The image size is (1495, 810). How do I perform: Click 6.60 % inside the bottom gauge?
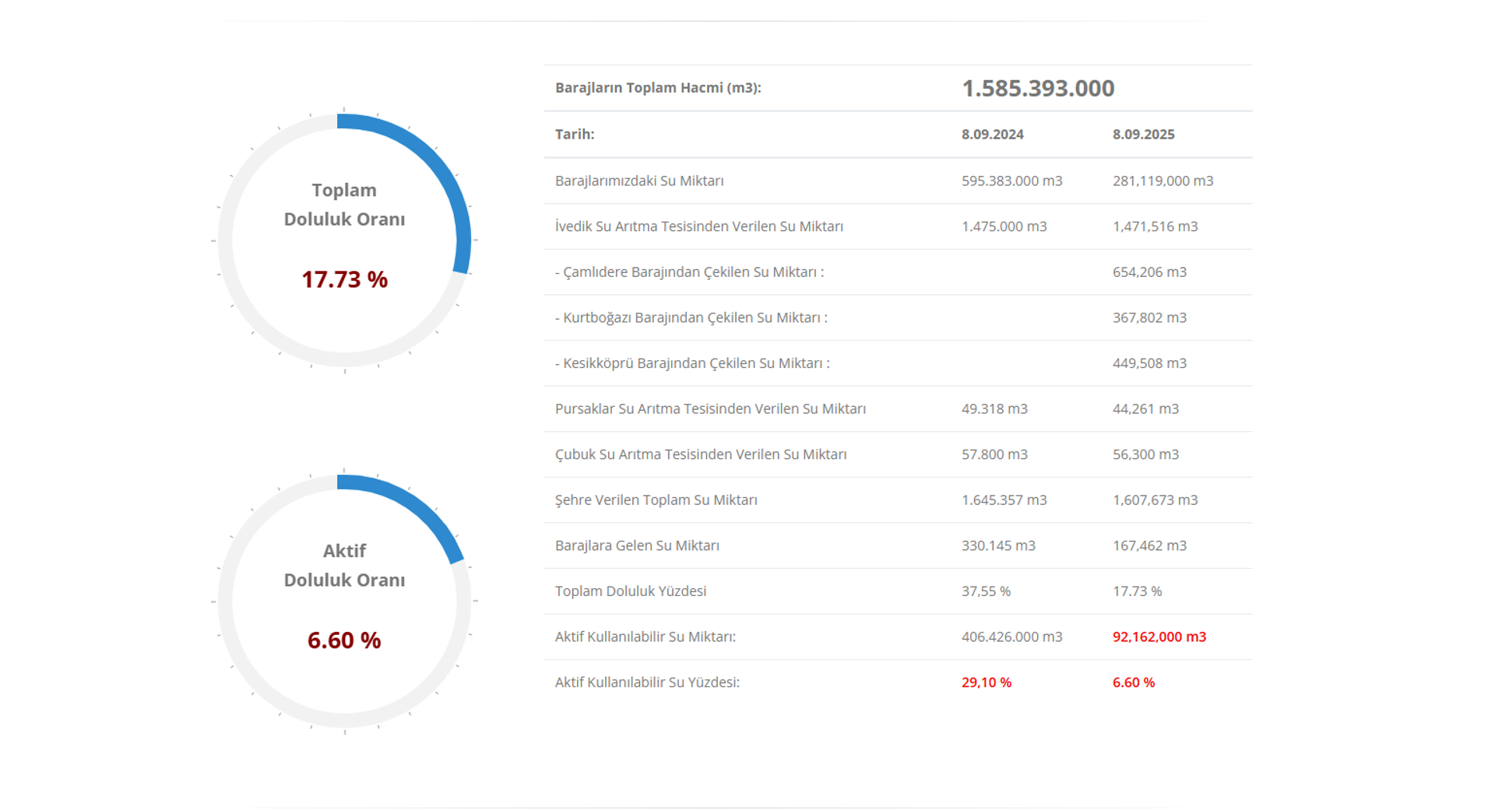[344, 640]
